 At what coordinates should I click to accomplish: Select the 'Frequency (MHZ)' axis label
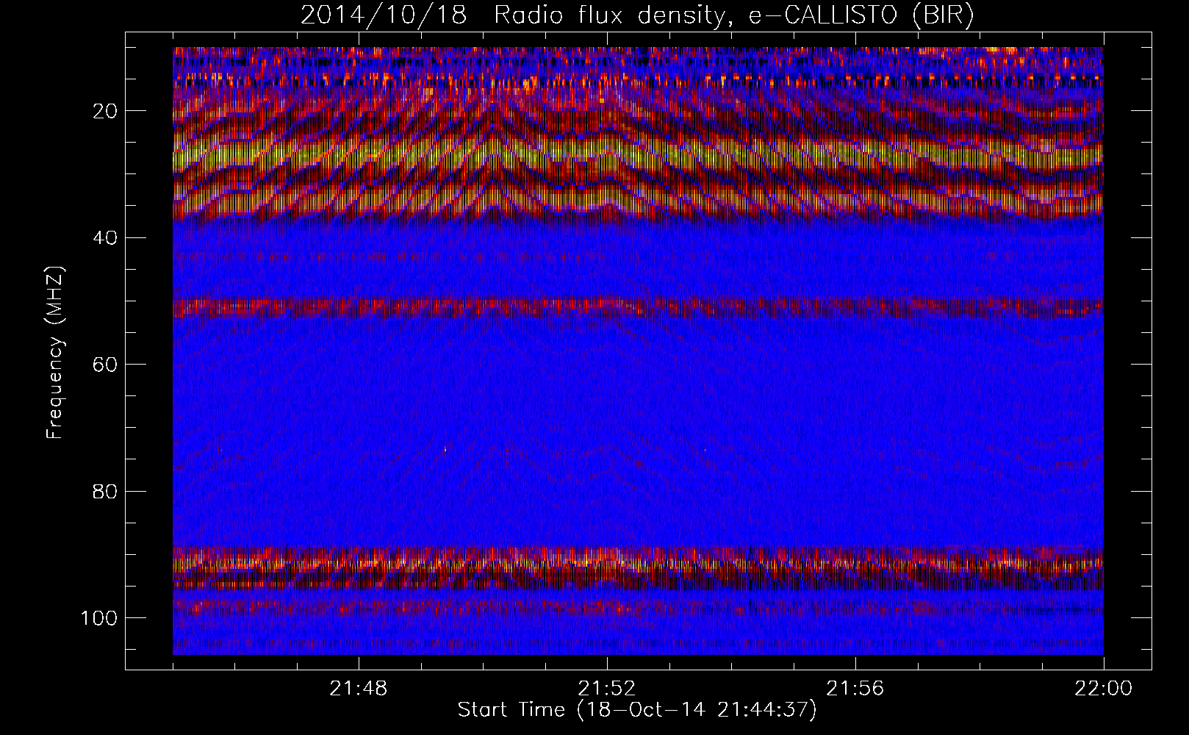pos(55,353)
